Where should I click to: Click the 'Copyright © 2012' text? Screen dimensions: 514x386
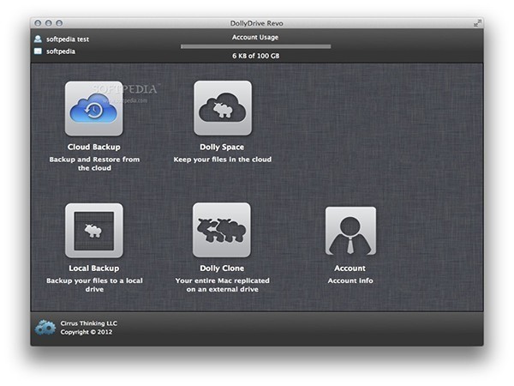tap(87, 332)
